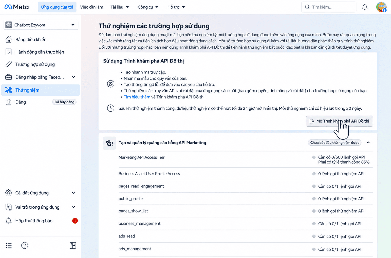Viewport: 391px width, 258px height.
Task: Click the Cài đặt ứng dụng gear icon
Action: [9, 193]
